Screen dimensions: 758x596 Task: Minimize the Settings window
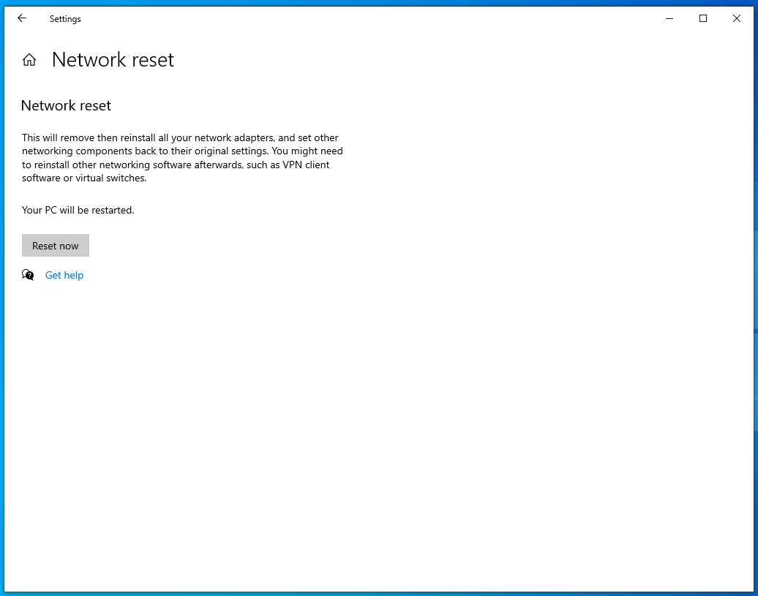tap(669, 18)
